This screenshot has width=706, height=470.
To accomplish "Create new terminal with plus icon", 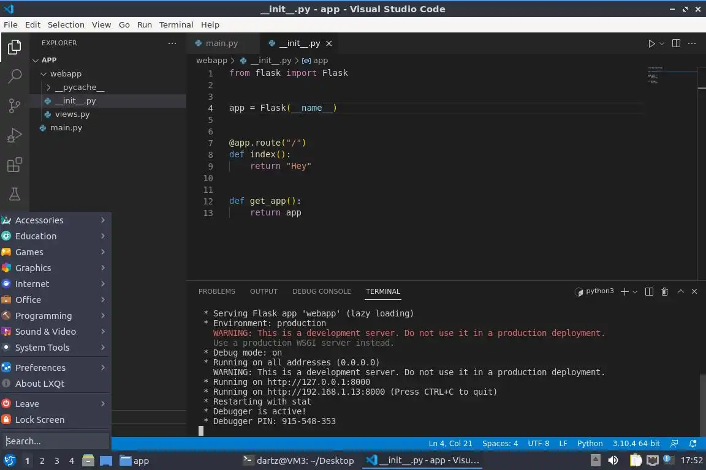I will pos(624,292).
